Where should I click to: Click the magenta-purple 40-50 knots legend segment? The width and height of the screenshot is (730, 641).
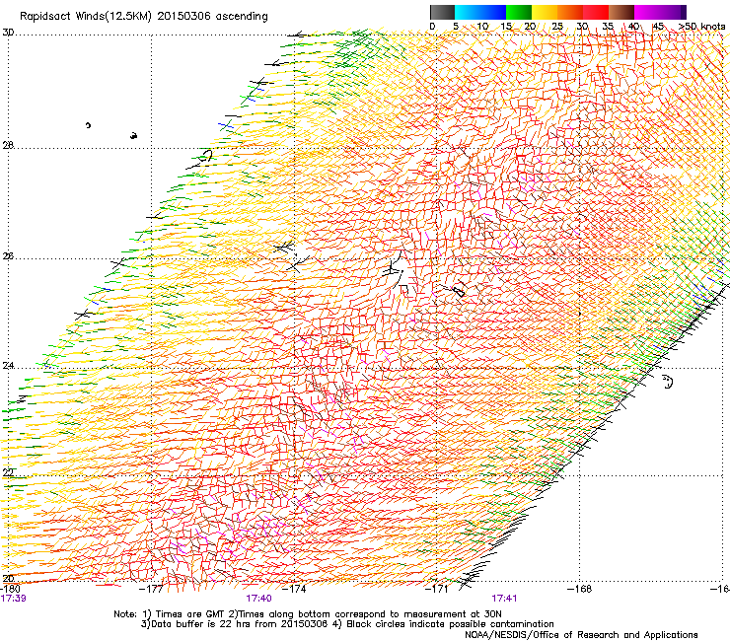click(x=660, y=12)
